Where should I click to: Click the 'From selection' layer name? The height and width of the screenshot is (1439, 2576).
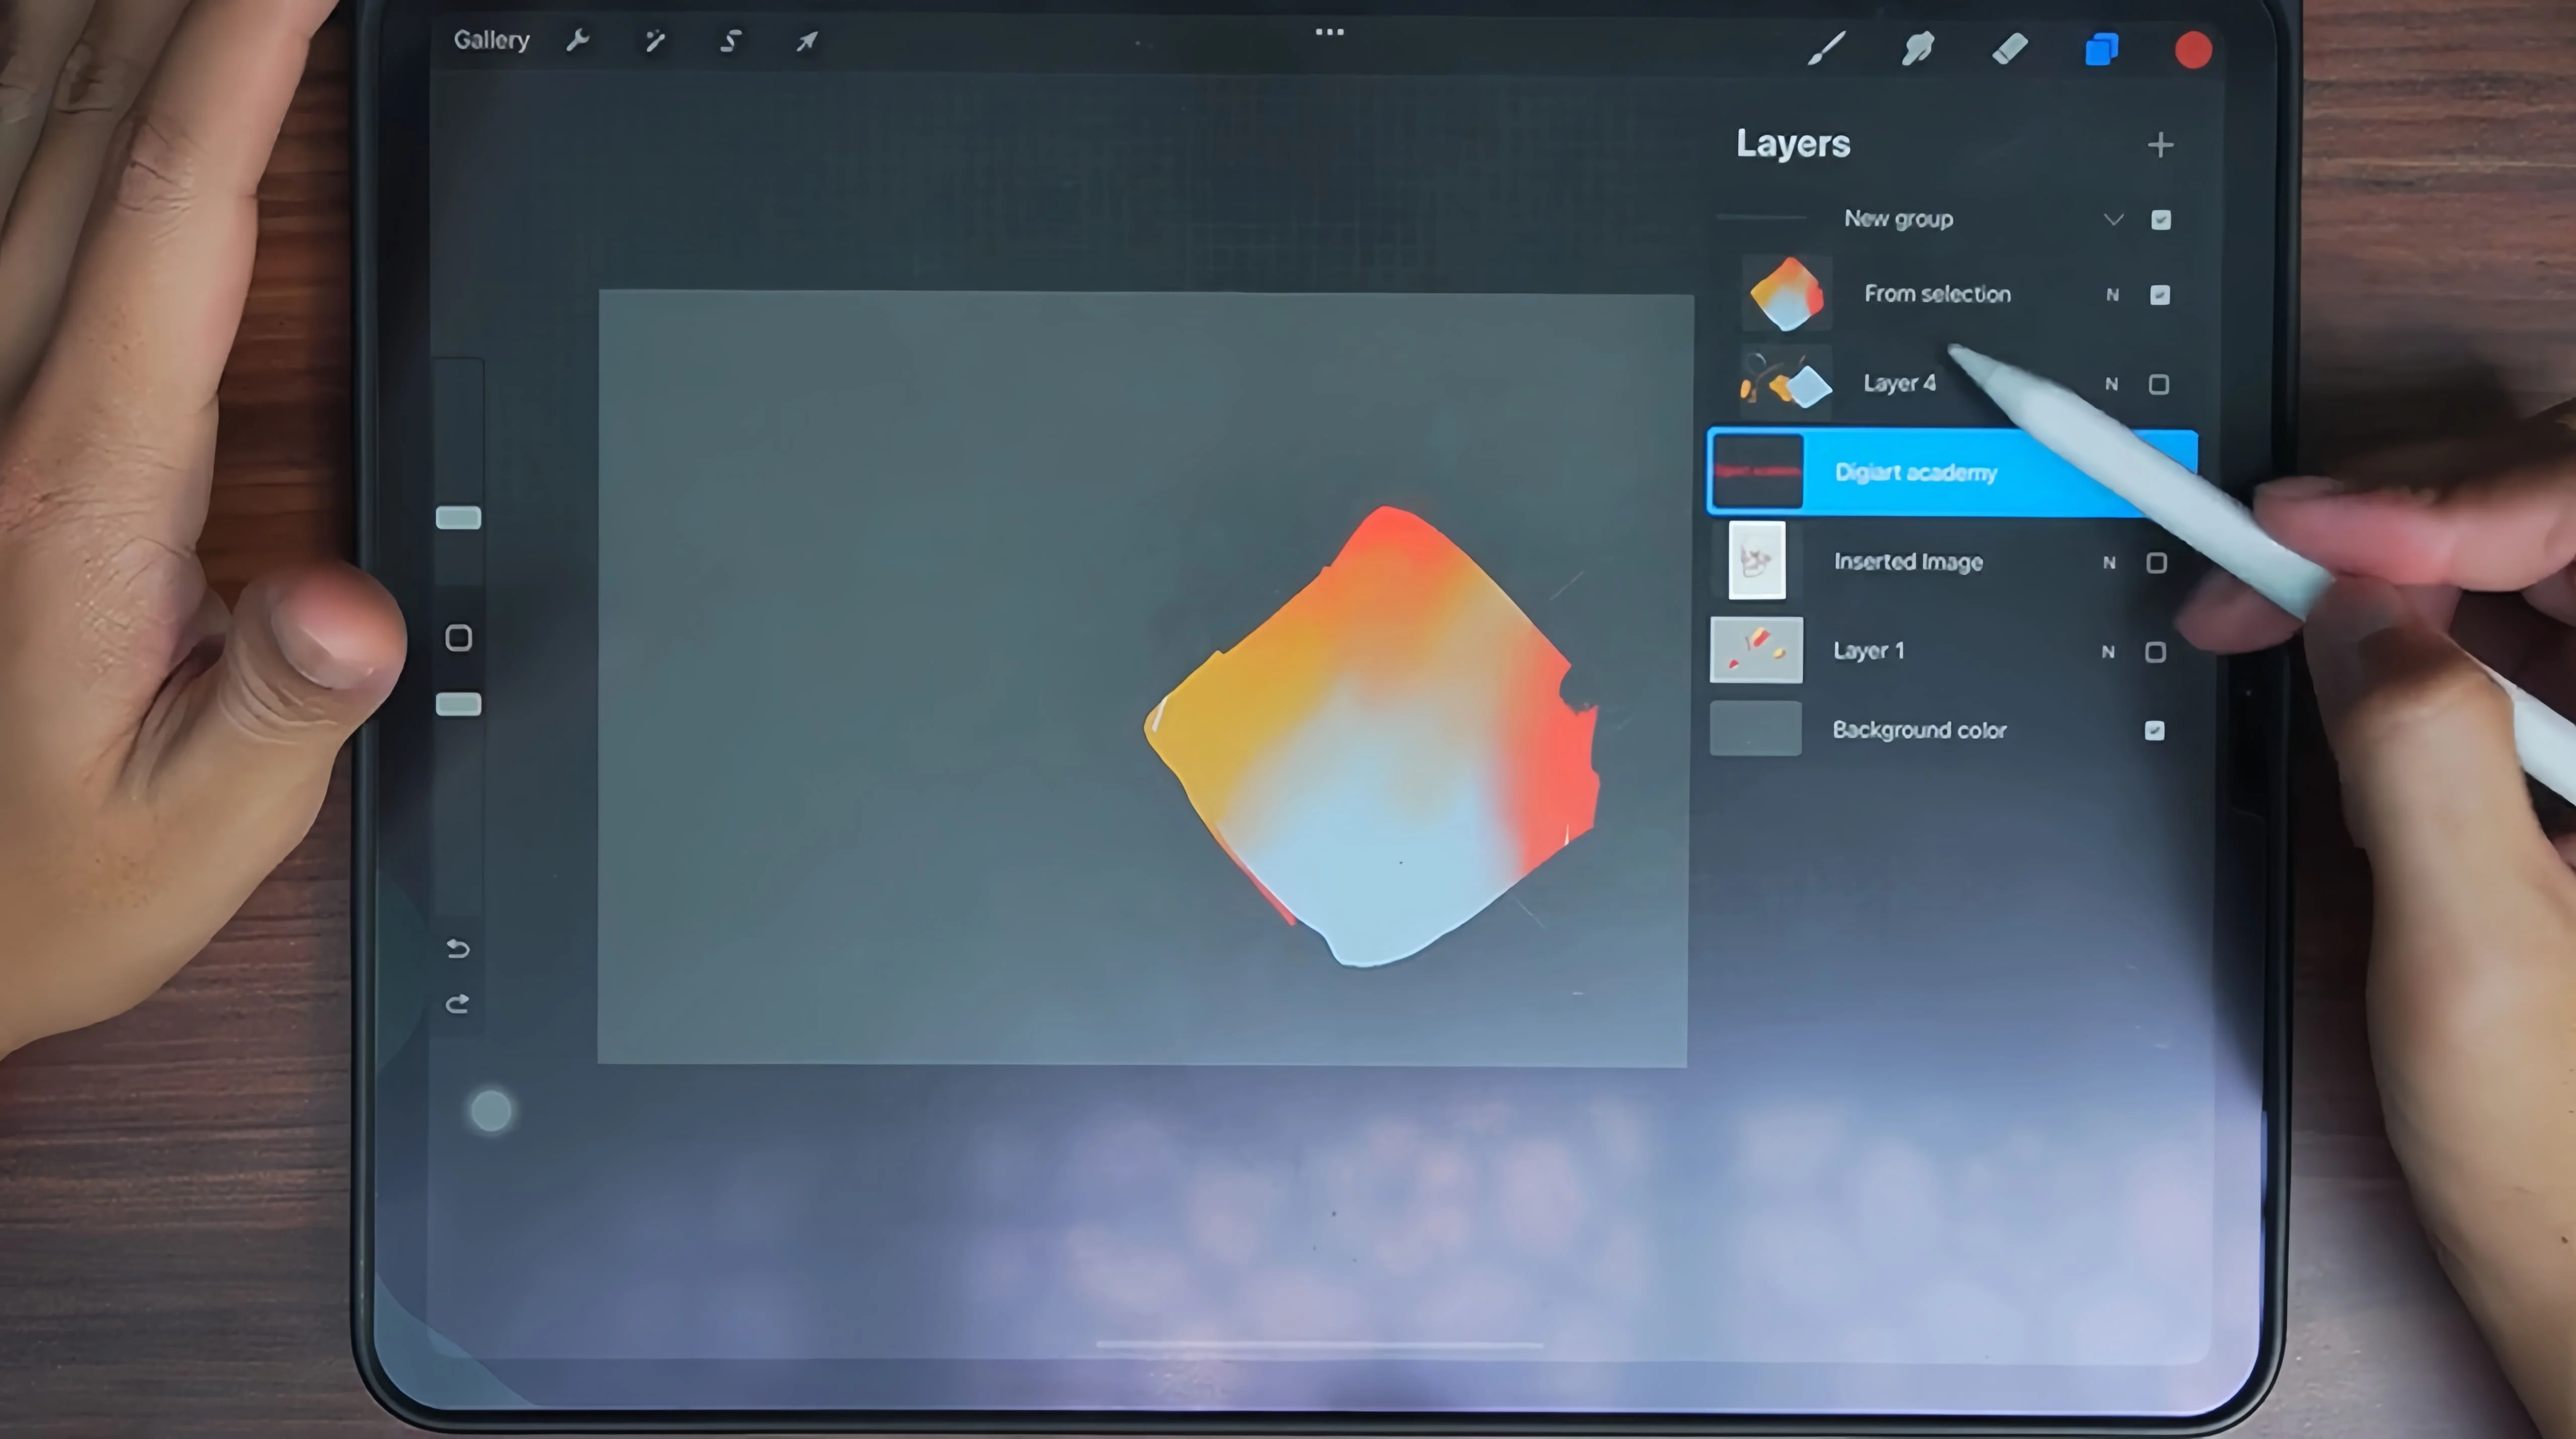(x=1937, y=294)
